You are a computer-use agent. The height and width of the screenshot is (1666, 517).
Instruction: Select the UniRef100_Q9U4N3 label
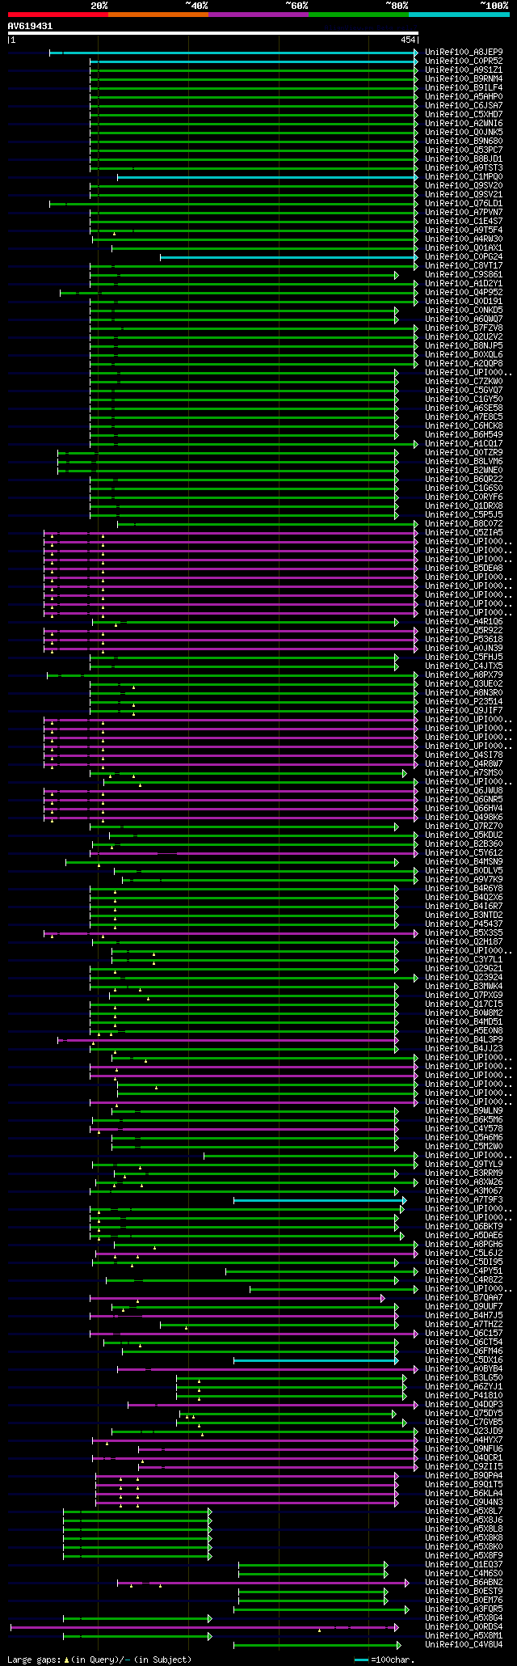point(464,1503)
